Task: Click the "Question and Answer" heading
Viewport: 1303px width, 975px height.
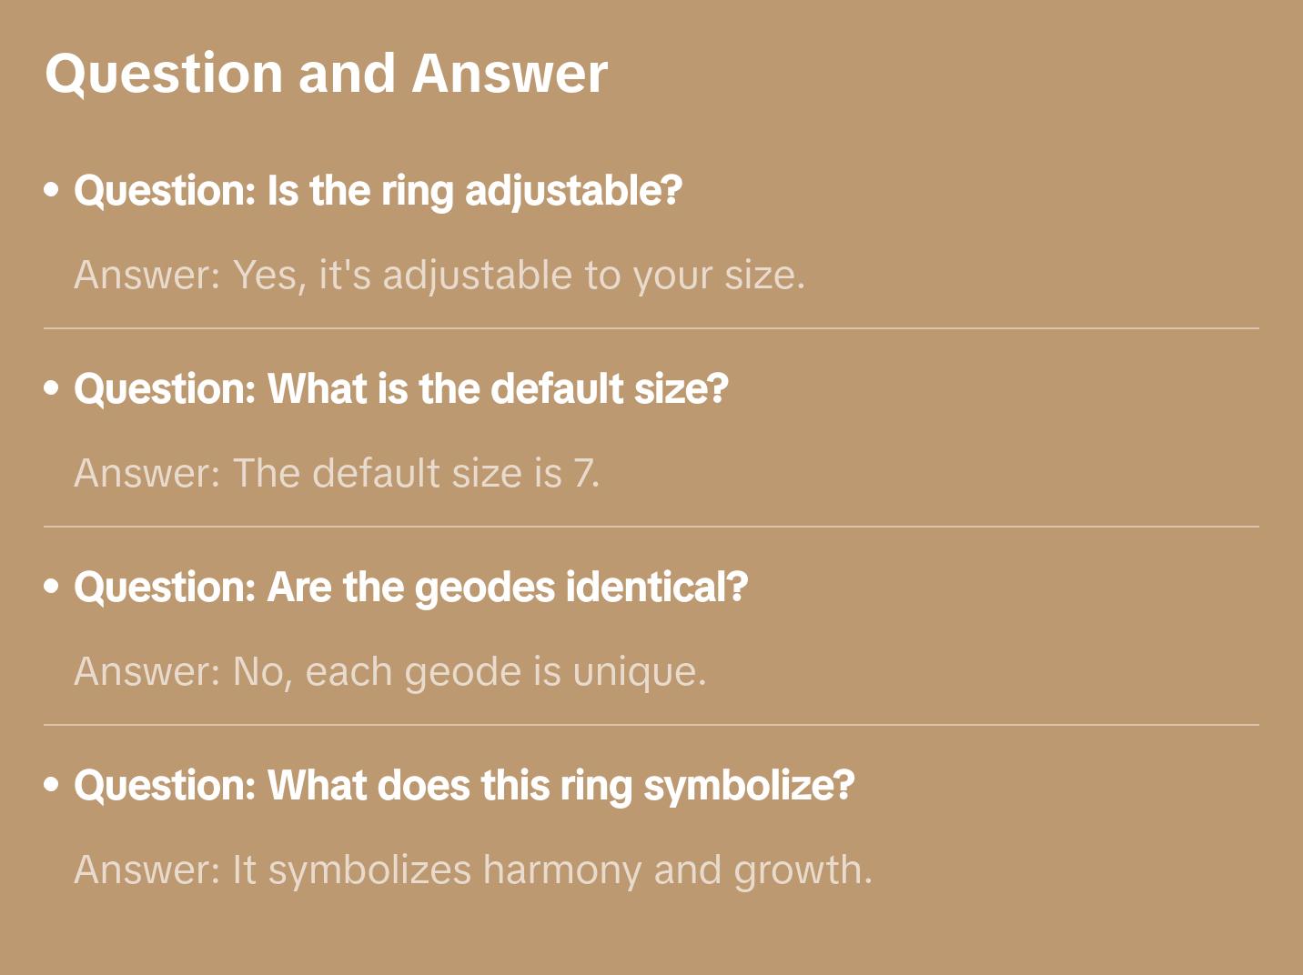Action: [326, 74]
